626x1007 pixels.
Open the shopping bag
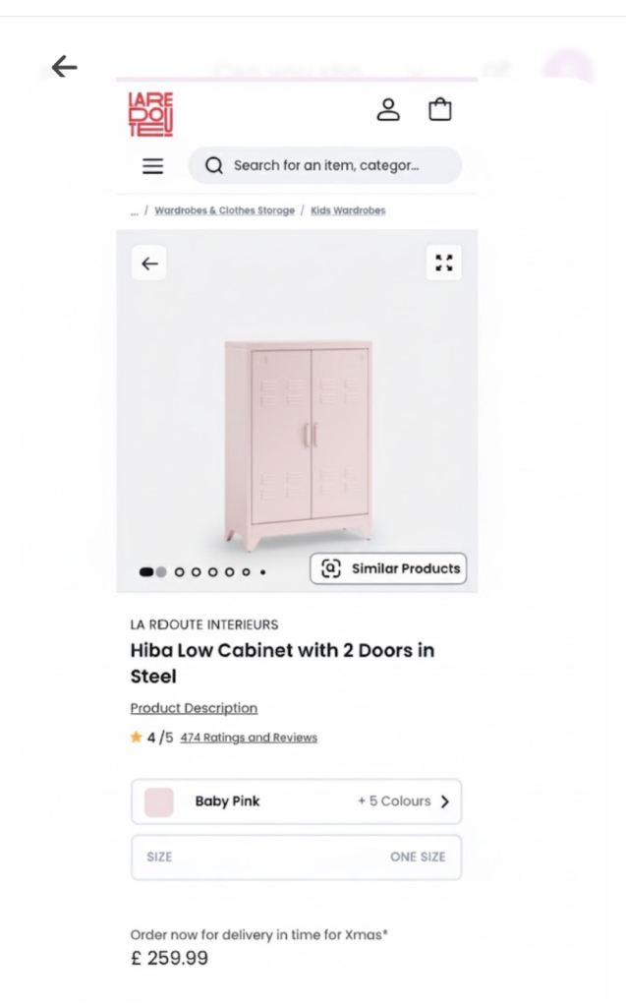pyautogui.click(x=440, y=108)
